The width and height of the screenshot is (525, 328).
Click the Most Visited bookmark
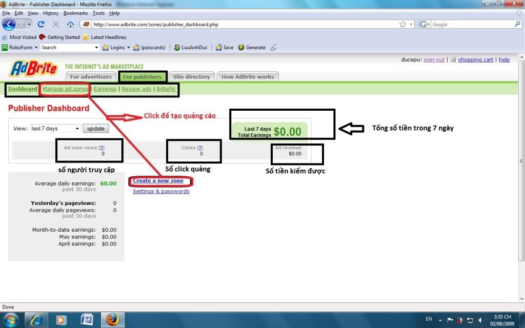(x=19, y=37)
